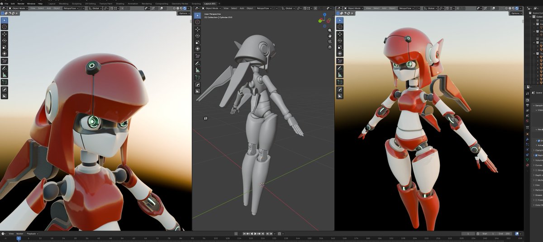The height and width of the screenshot is (242, 543).
Task: Jump to the timeline start frame button
Action: (244, 233)
